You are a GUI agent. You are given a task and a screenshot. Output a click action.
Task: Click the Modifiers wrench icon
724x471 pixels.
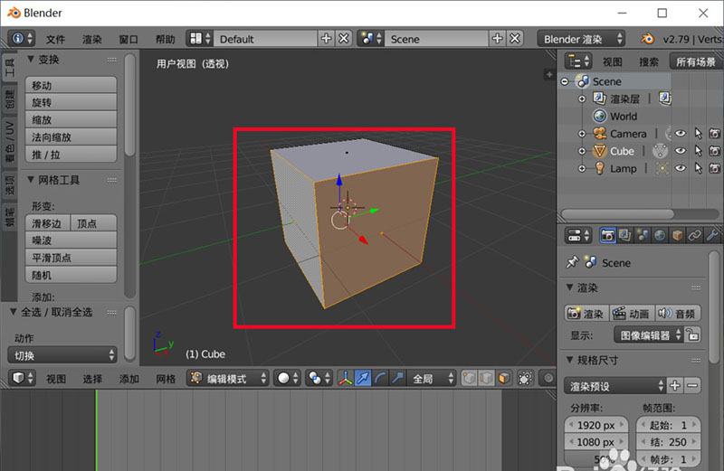(x=711, y=235)
